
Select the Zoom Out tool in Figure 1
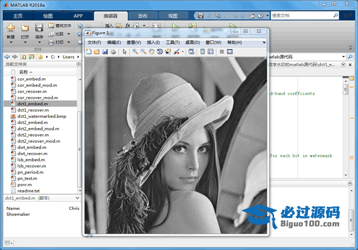click(143, 51)
